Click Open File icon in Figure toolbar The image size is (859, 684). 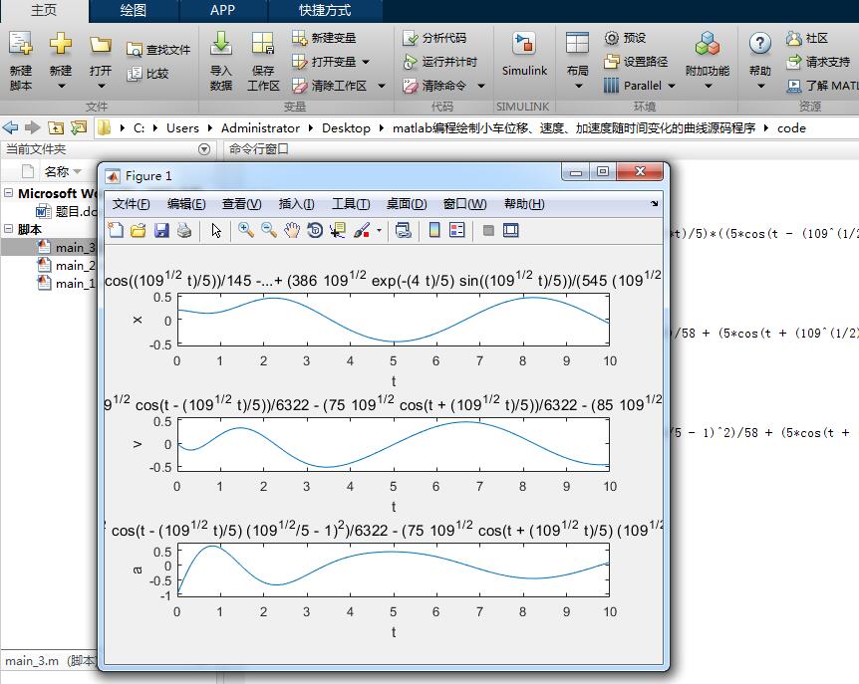(139, 230)
